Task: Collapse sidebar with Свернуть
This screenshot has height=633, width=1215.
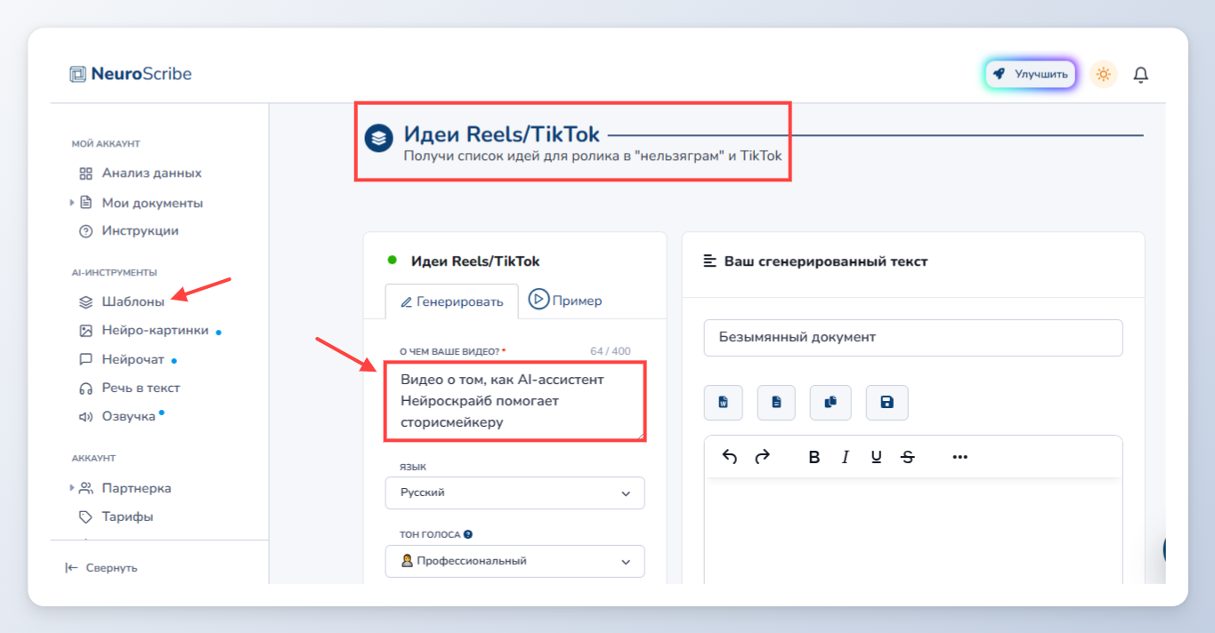Action: coord(101,568)
